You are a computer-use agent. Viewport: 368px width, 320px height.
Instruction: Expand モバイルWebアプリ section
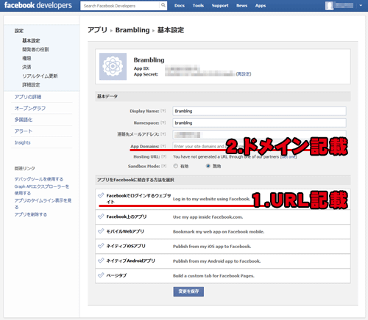(223, 231)
